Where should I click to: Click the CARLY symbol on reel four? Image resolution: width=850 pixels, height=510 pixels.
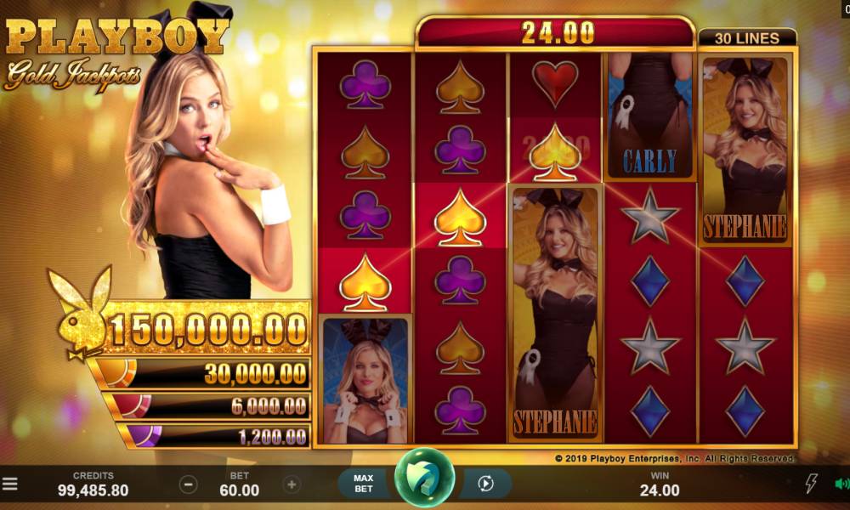649,116
